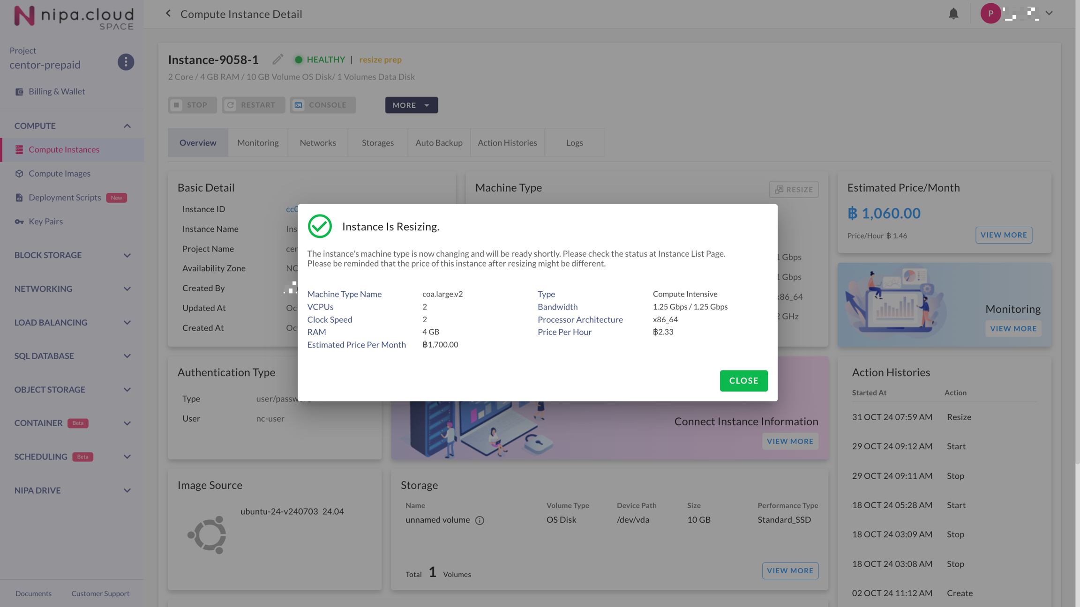1080x607 pixels.
Task: Open Customer Support link
Action: click(100, 594)
